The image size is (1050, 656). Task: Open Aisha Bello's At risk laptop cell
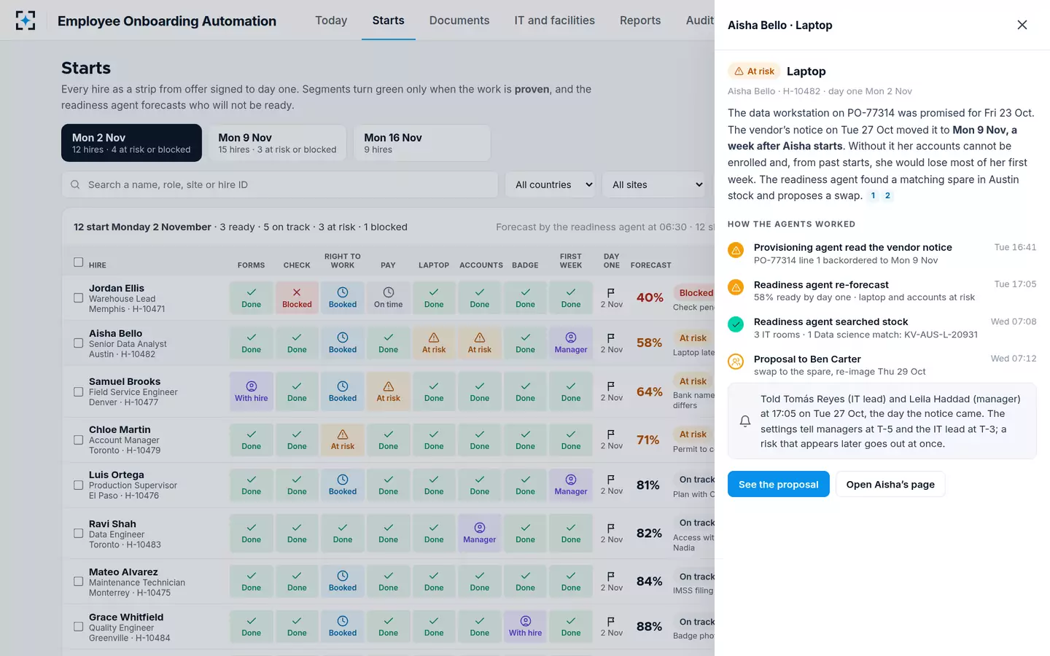pos(434,343)
